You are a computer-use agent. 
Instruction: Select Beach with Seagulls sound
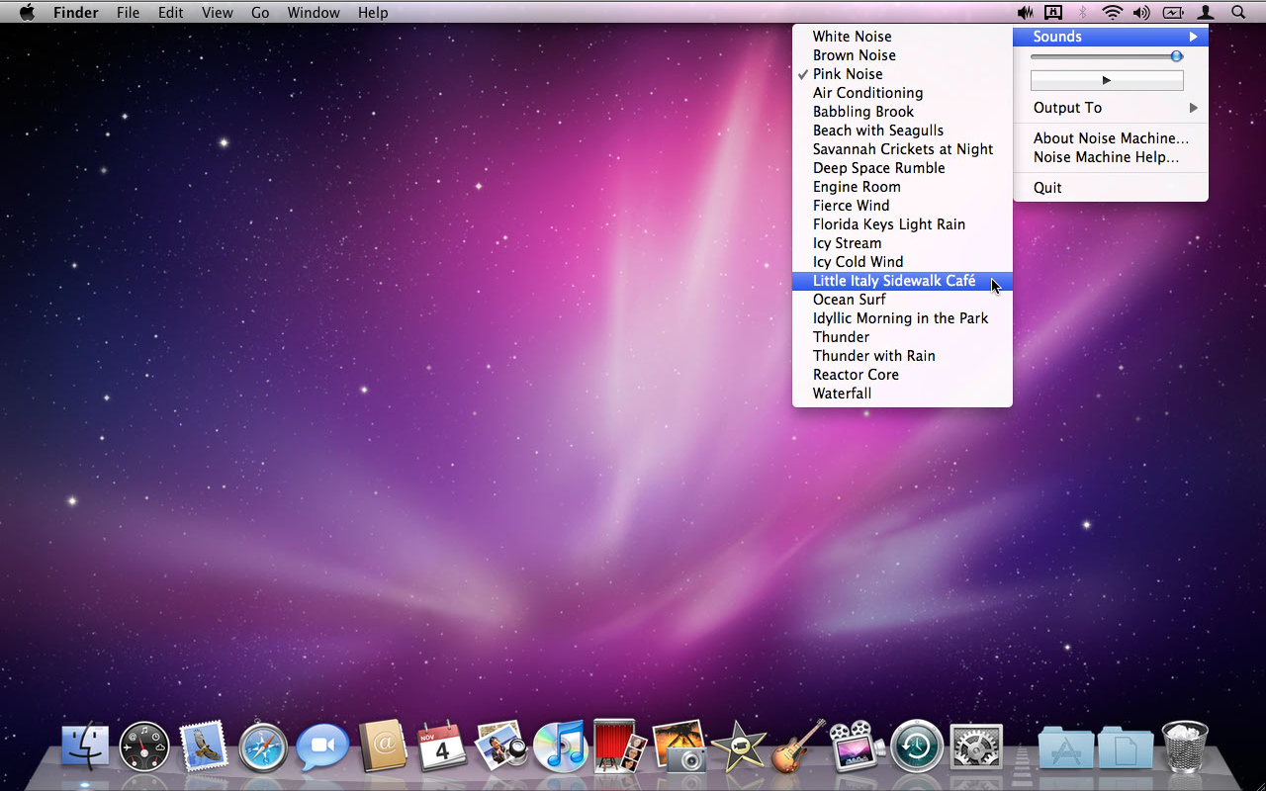[902, 131]
